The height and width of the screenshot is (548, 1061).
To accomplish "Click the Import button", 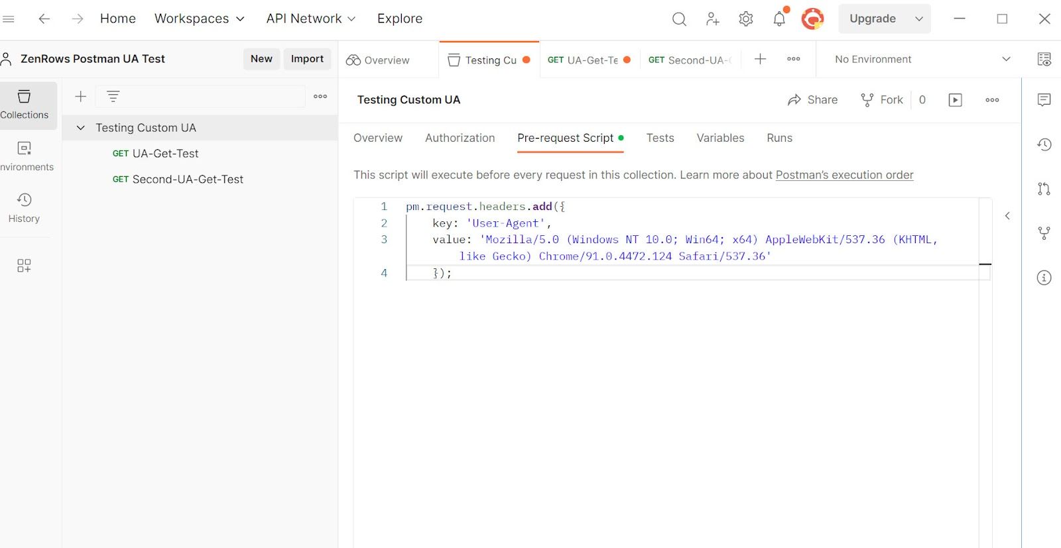I will point(307,59).
